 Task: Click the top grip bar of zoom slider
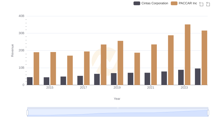coord(118,108)
